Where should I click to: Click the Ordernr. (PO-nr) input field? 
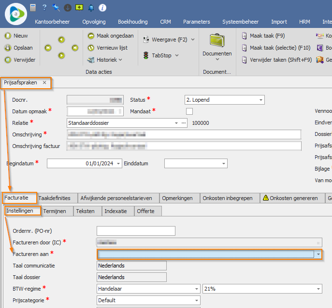click(x=135, y=231)
